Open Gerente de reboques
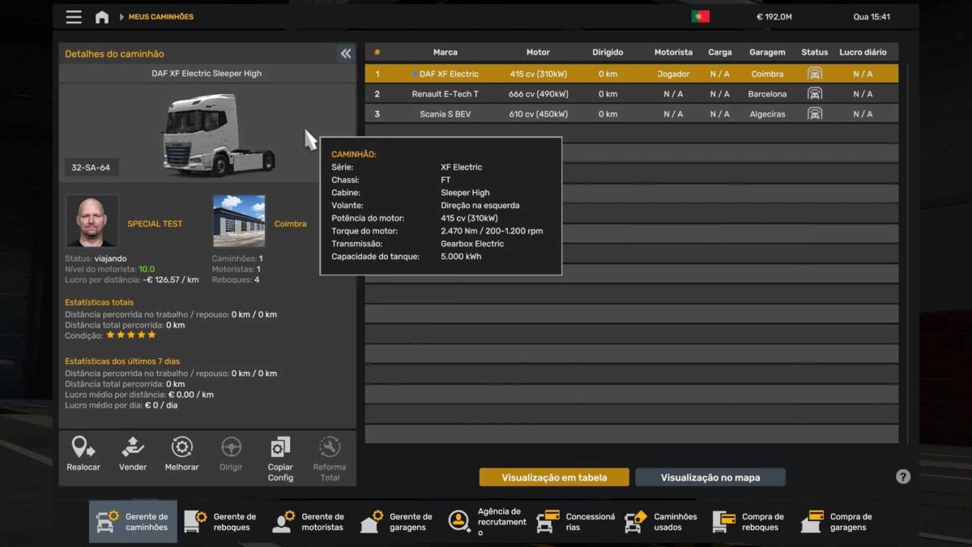The height and width of the screenshot is (547, 972). 220,522
